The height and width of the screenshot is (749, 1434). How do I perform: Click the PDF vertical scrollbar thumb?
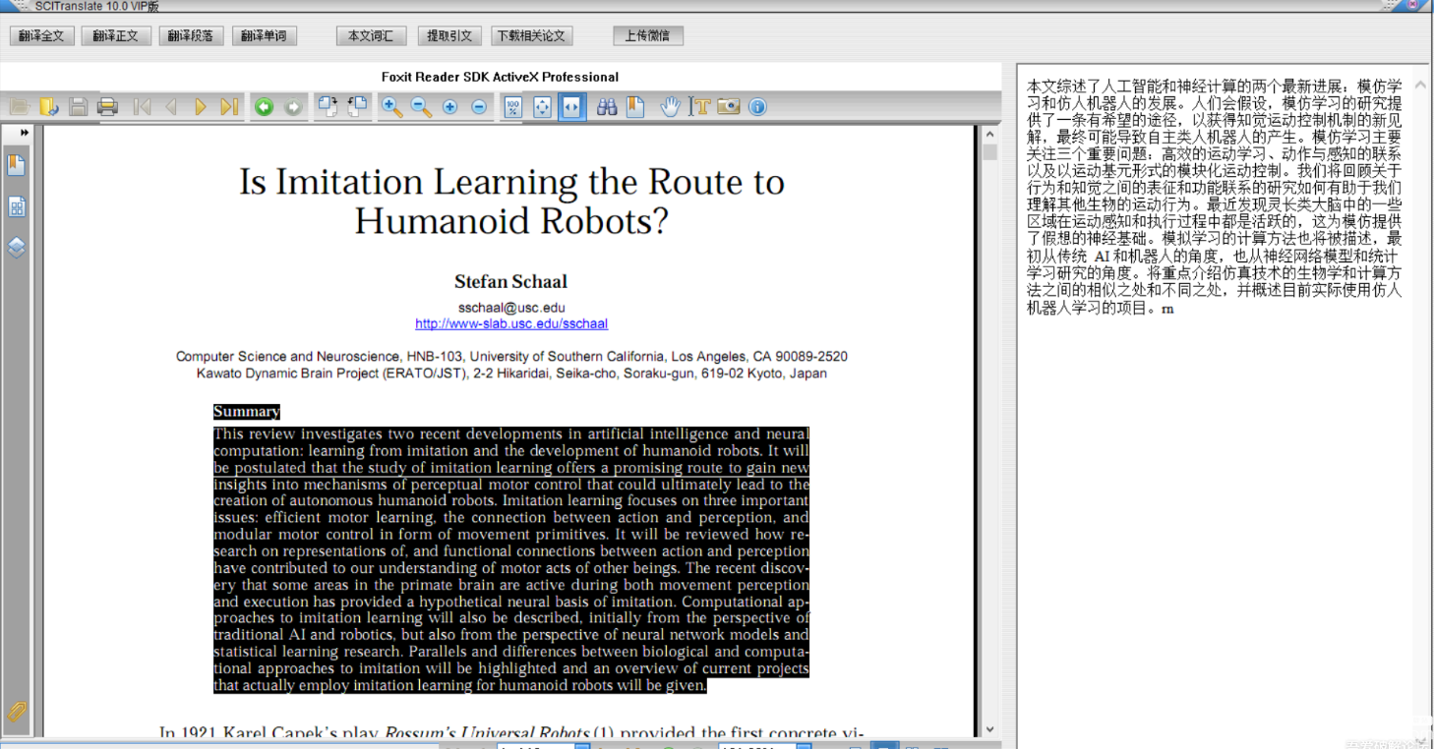click(990, 152)
